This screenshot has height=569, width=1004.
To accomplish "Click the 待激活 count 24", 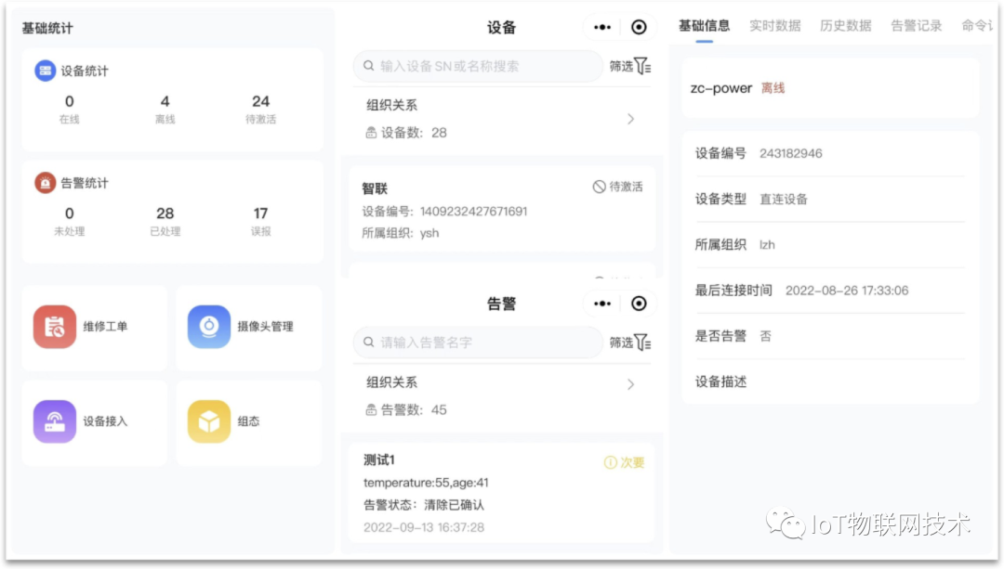I will coord(260,102).
